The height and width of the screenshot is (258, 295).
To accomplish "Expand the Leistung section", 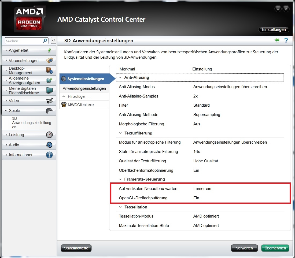I will click(6, 135).
